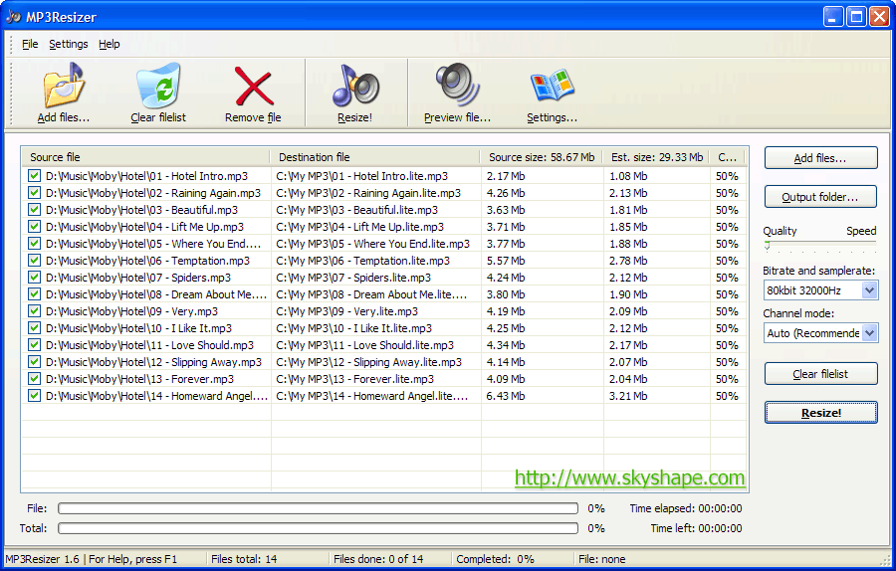Select destination C:\My MP3\05 - Where You End.lite.mp3

point(372,244)
